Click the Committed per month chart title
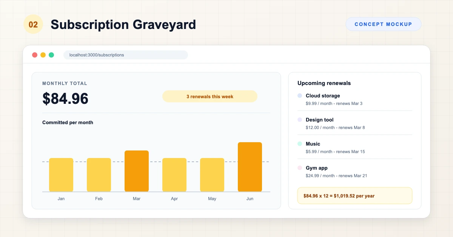Screen dimensions: 453x237 (x=68, y=123)
